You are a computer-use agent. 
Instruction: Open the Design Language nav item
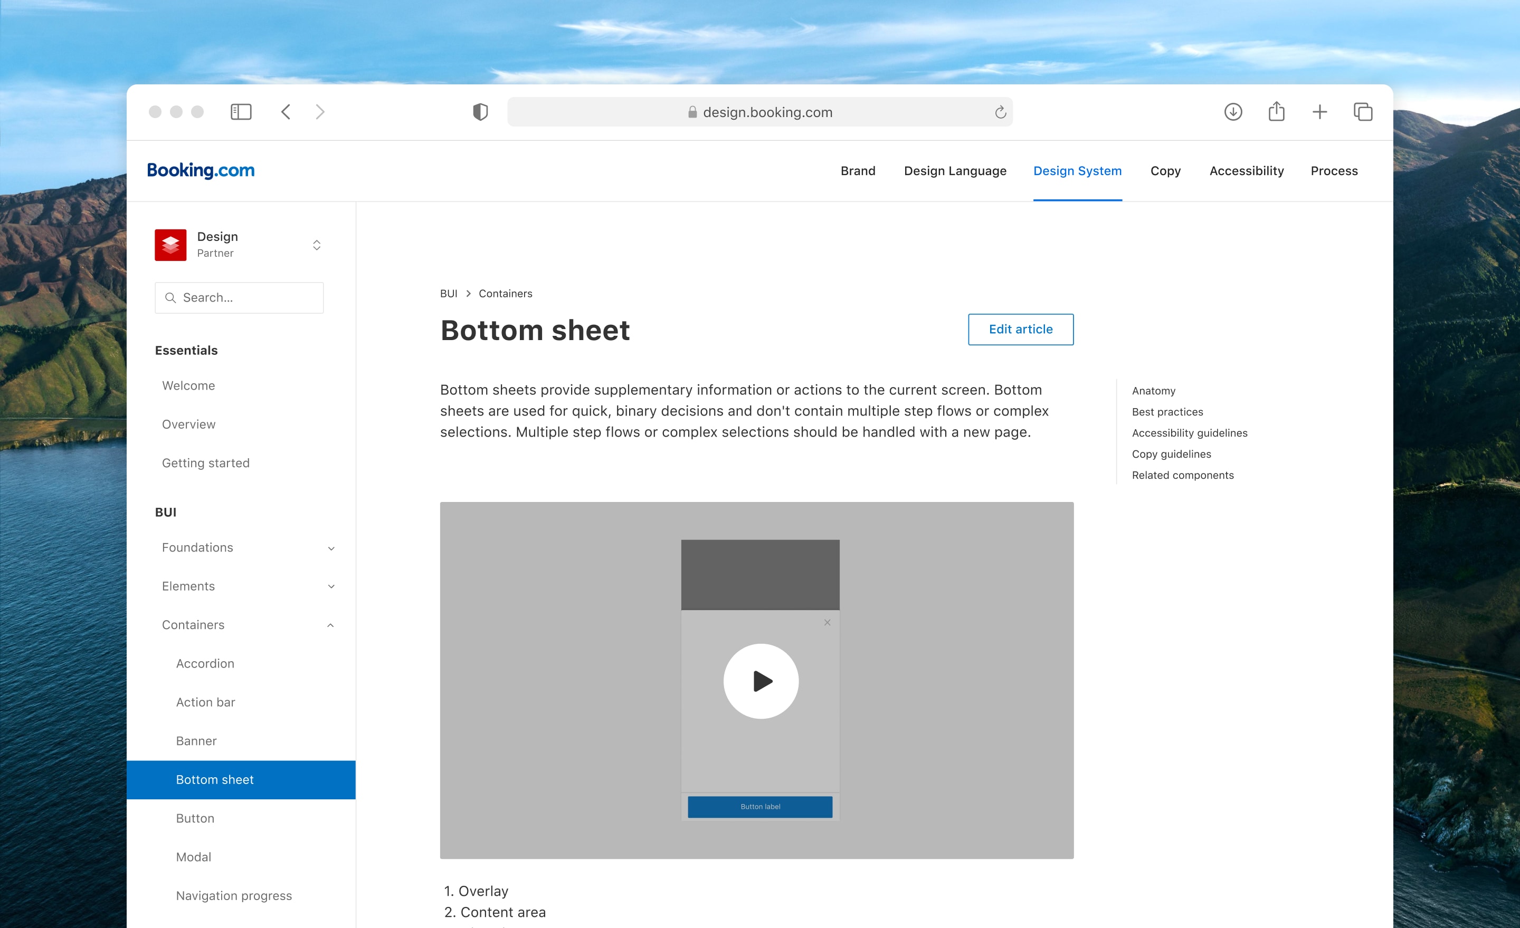[x=955, y=171]
